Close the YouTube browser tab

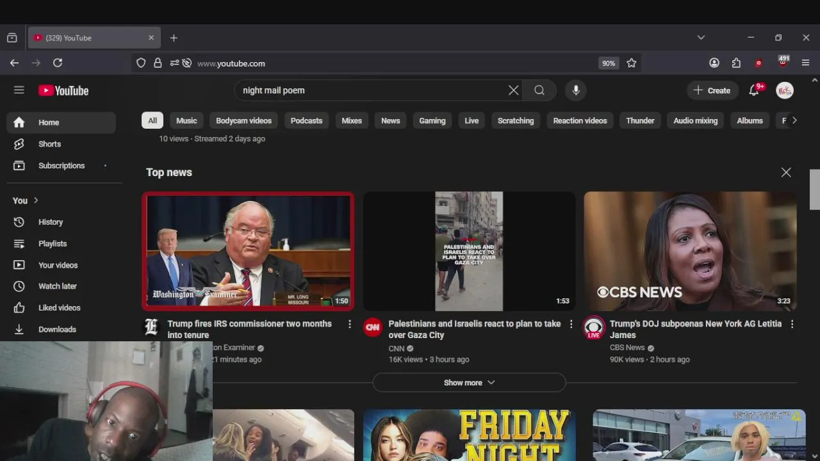tap(151, 38)
